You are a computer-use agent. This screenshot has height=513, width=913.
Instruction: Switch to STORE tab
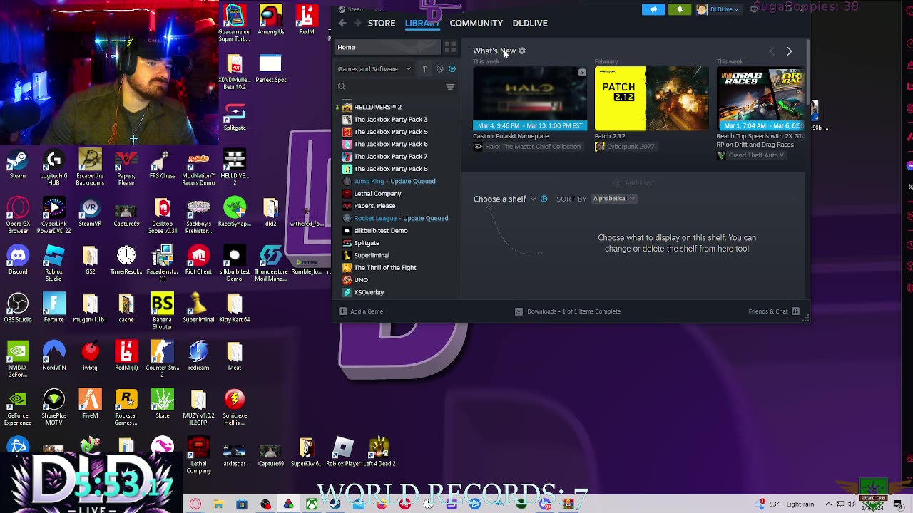coord(382,23)
